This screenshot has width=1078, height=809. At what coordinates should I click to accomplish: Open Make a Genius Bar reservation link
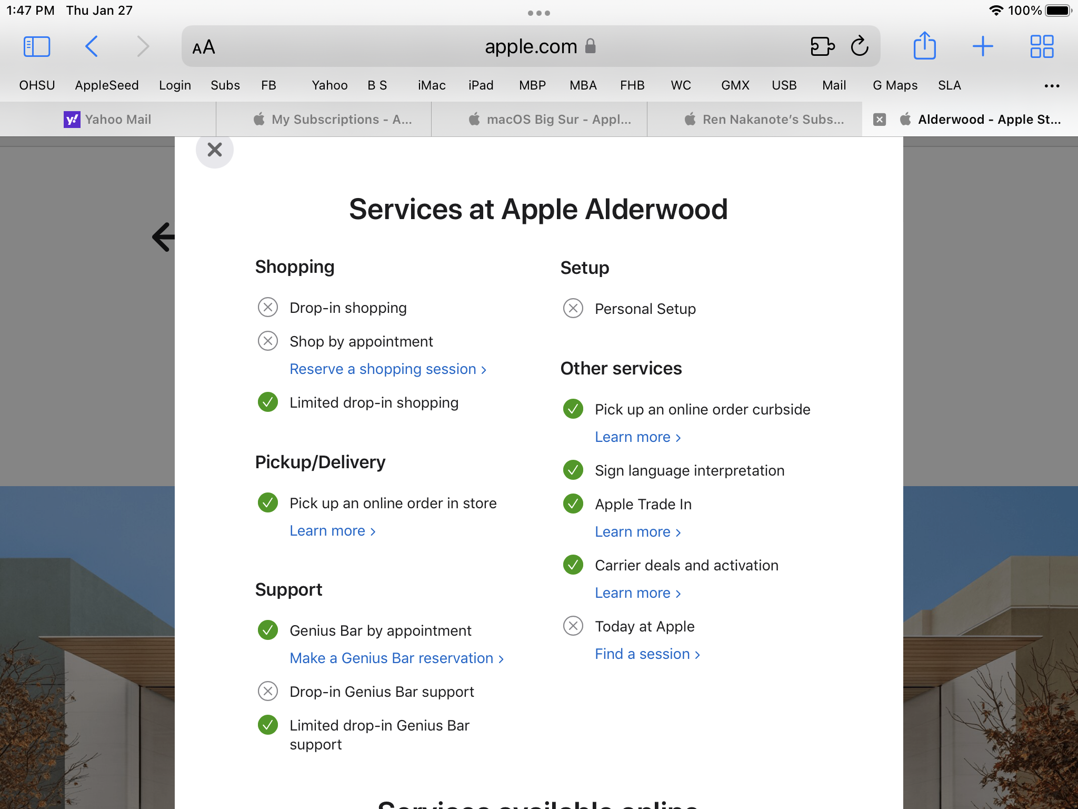[x=396, y=658]
